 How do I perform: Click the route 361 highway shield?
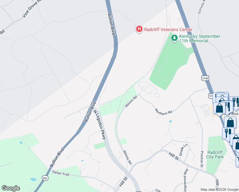click(x=45, y=178)
